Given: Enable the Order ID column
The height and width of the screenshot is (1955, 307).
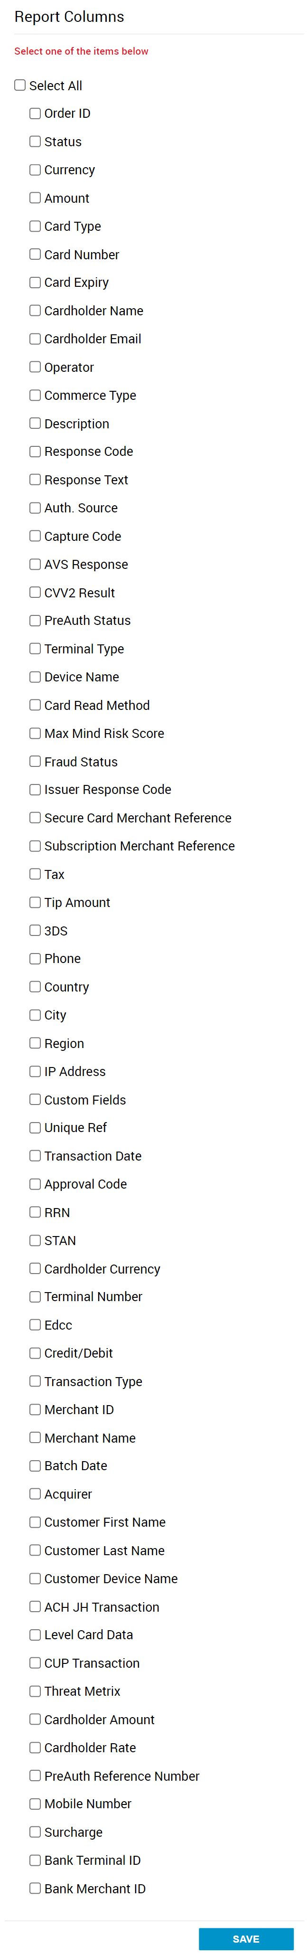Looking at the screenshot, I should pyautogui.click(x=35, y=113).
